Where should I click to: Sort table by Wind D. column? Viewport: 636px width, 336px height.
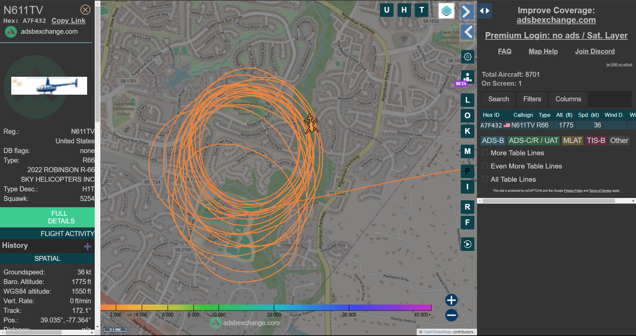(614, 115)
